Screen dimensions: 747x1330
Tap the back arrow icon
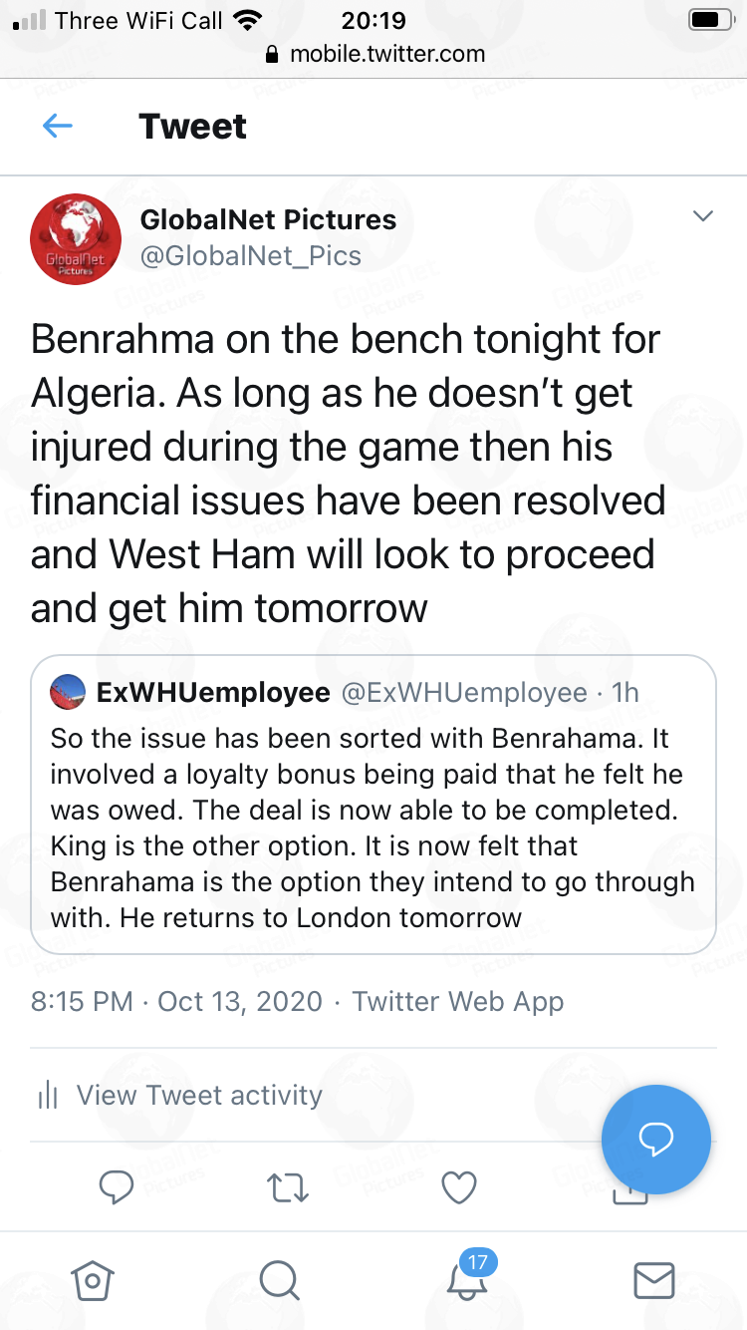pos(58,127)
